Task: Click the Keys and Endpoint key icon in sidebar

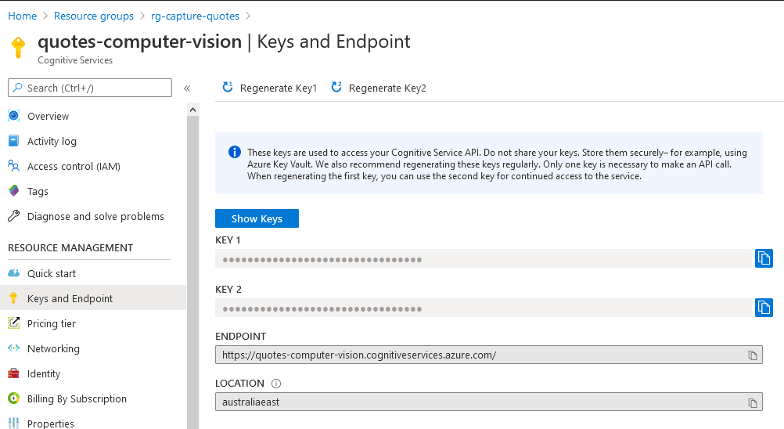Action: pos(14,298)
